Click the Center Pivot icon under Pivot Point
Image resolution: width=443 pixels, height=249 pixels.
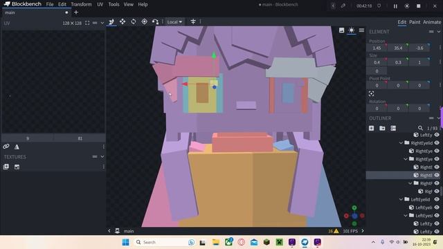tap(371, 94)
